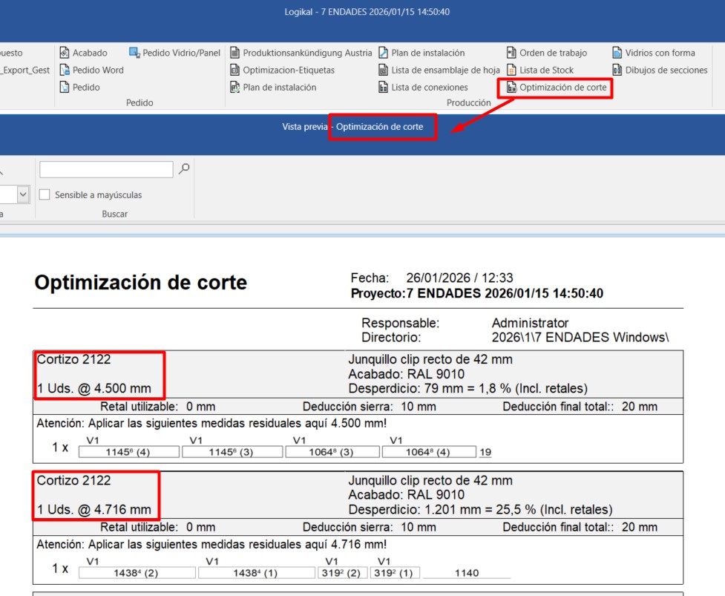Open Optimizacion-Etiquetas report
Screen dimensions: 725x596
click(x=282, y=71)
